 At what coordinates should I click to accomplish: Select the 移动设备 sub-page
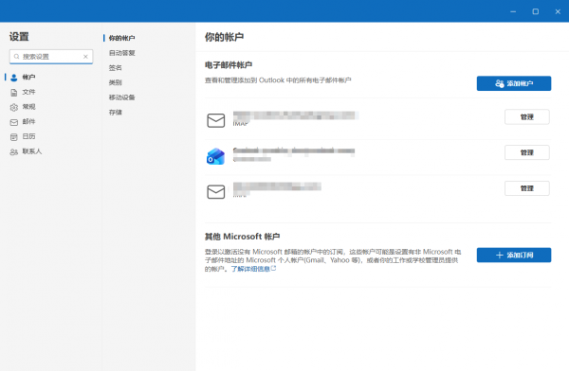121,97
